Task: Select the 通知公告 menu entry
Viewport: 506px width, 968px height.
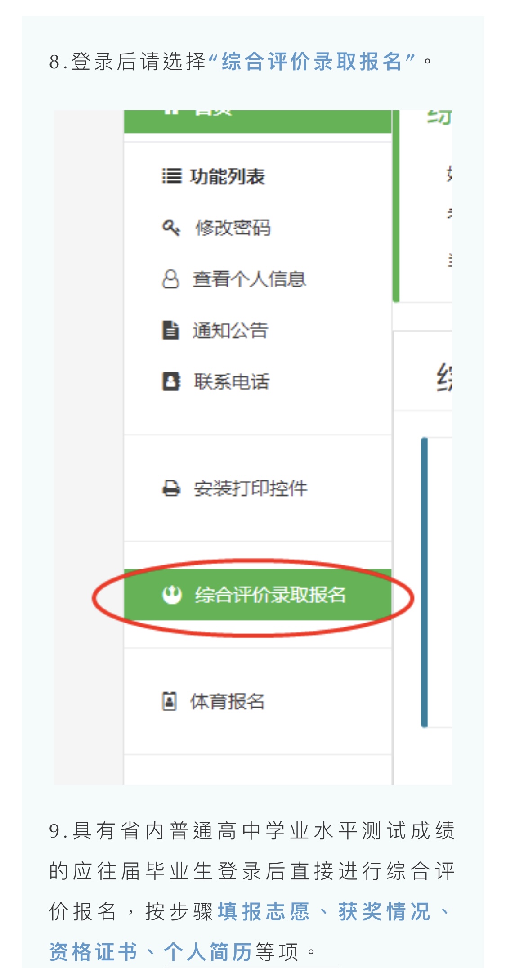Action: click(x=231, y=330)
